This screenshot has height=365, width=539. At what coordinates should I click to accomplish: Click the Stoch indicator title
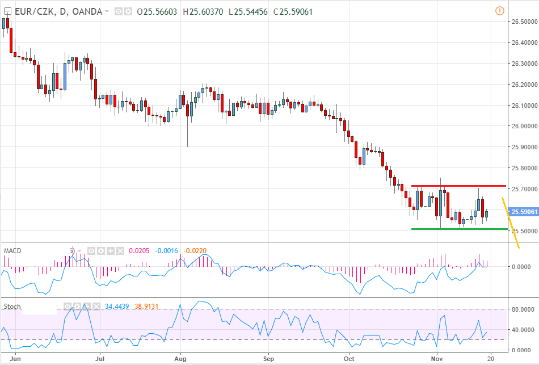pyautogui.click(x=12, y=307)
